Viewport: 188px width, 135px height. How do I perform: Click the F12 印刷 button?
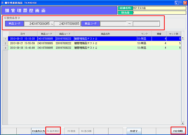coord(178,131)
